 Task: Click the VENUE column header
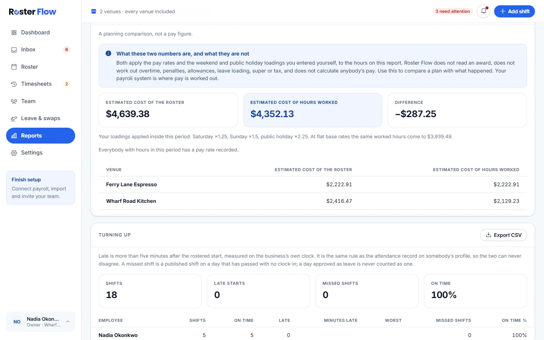pos(114,170)
